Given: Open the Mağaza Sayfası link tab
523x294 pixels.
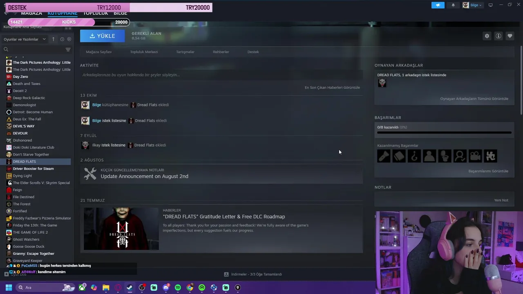Looking at the screenshot, I should [99, 52].
